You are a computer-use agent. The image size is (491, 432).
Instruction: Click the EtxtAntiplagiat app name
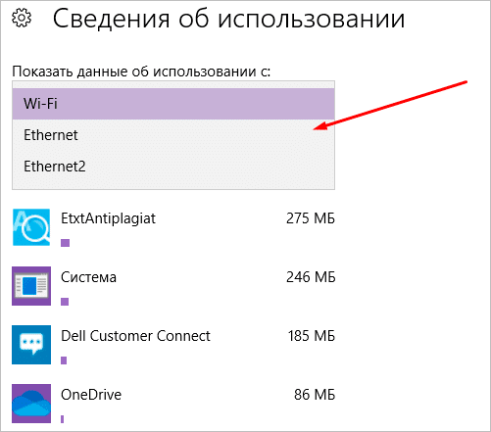coord(108,219)
